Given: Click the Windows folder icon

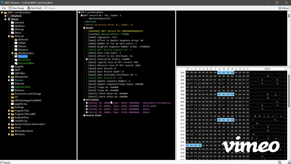Looking at the screenshot, I should point(12,134).
